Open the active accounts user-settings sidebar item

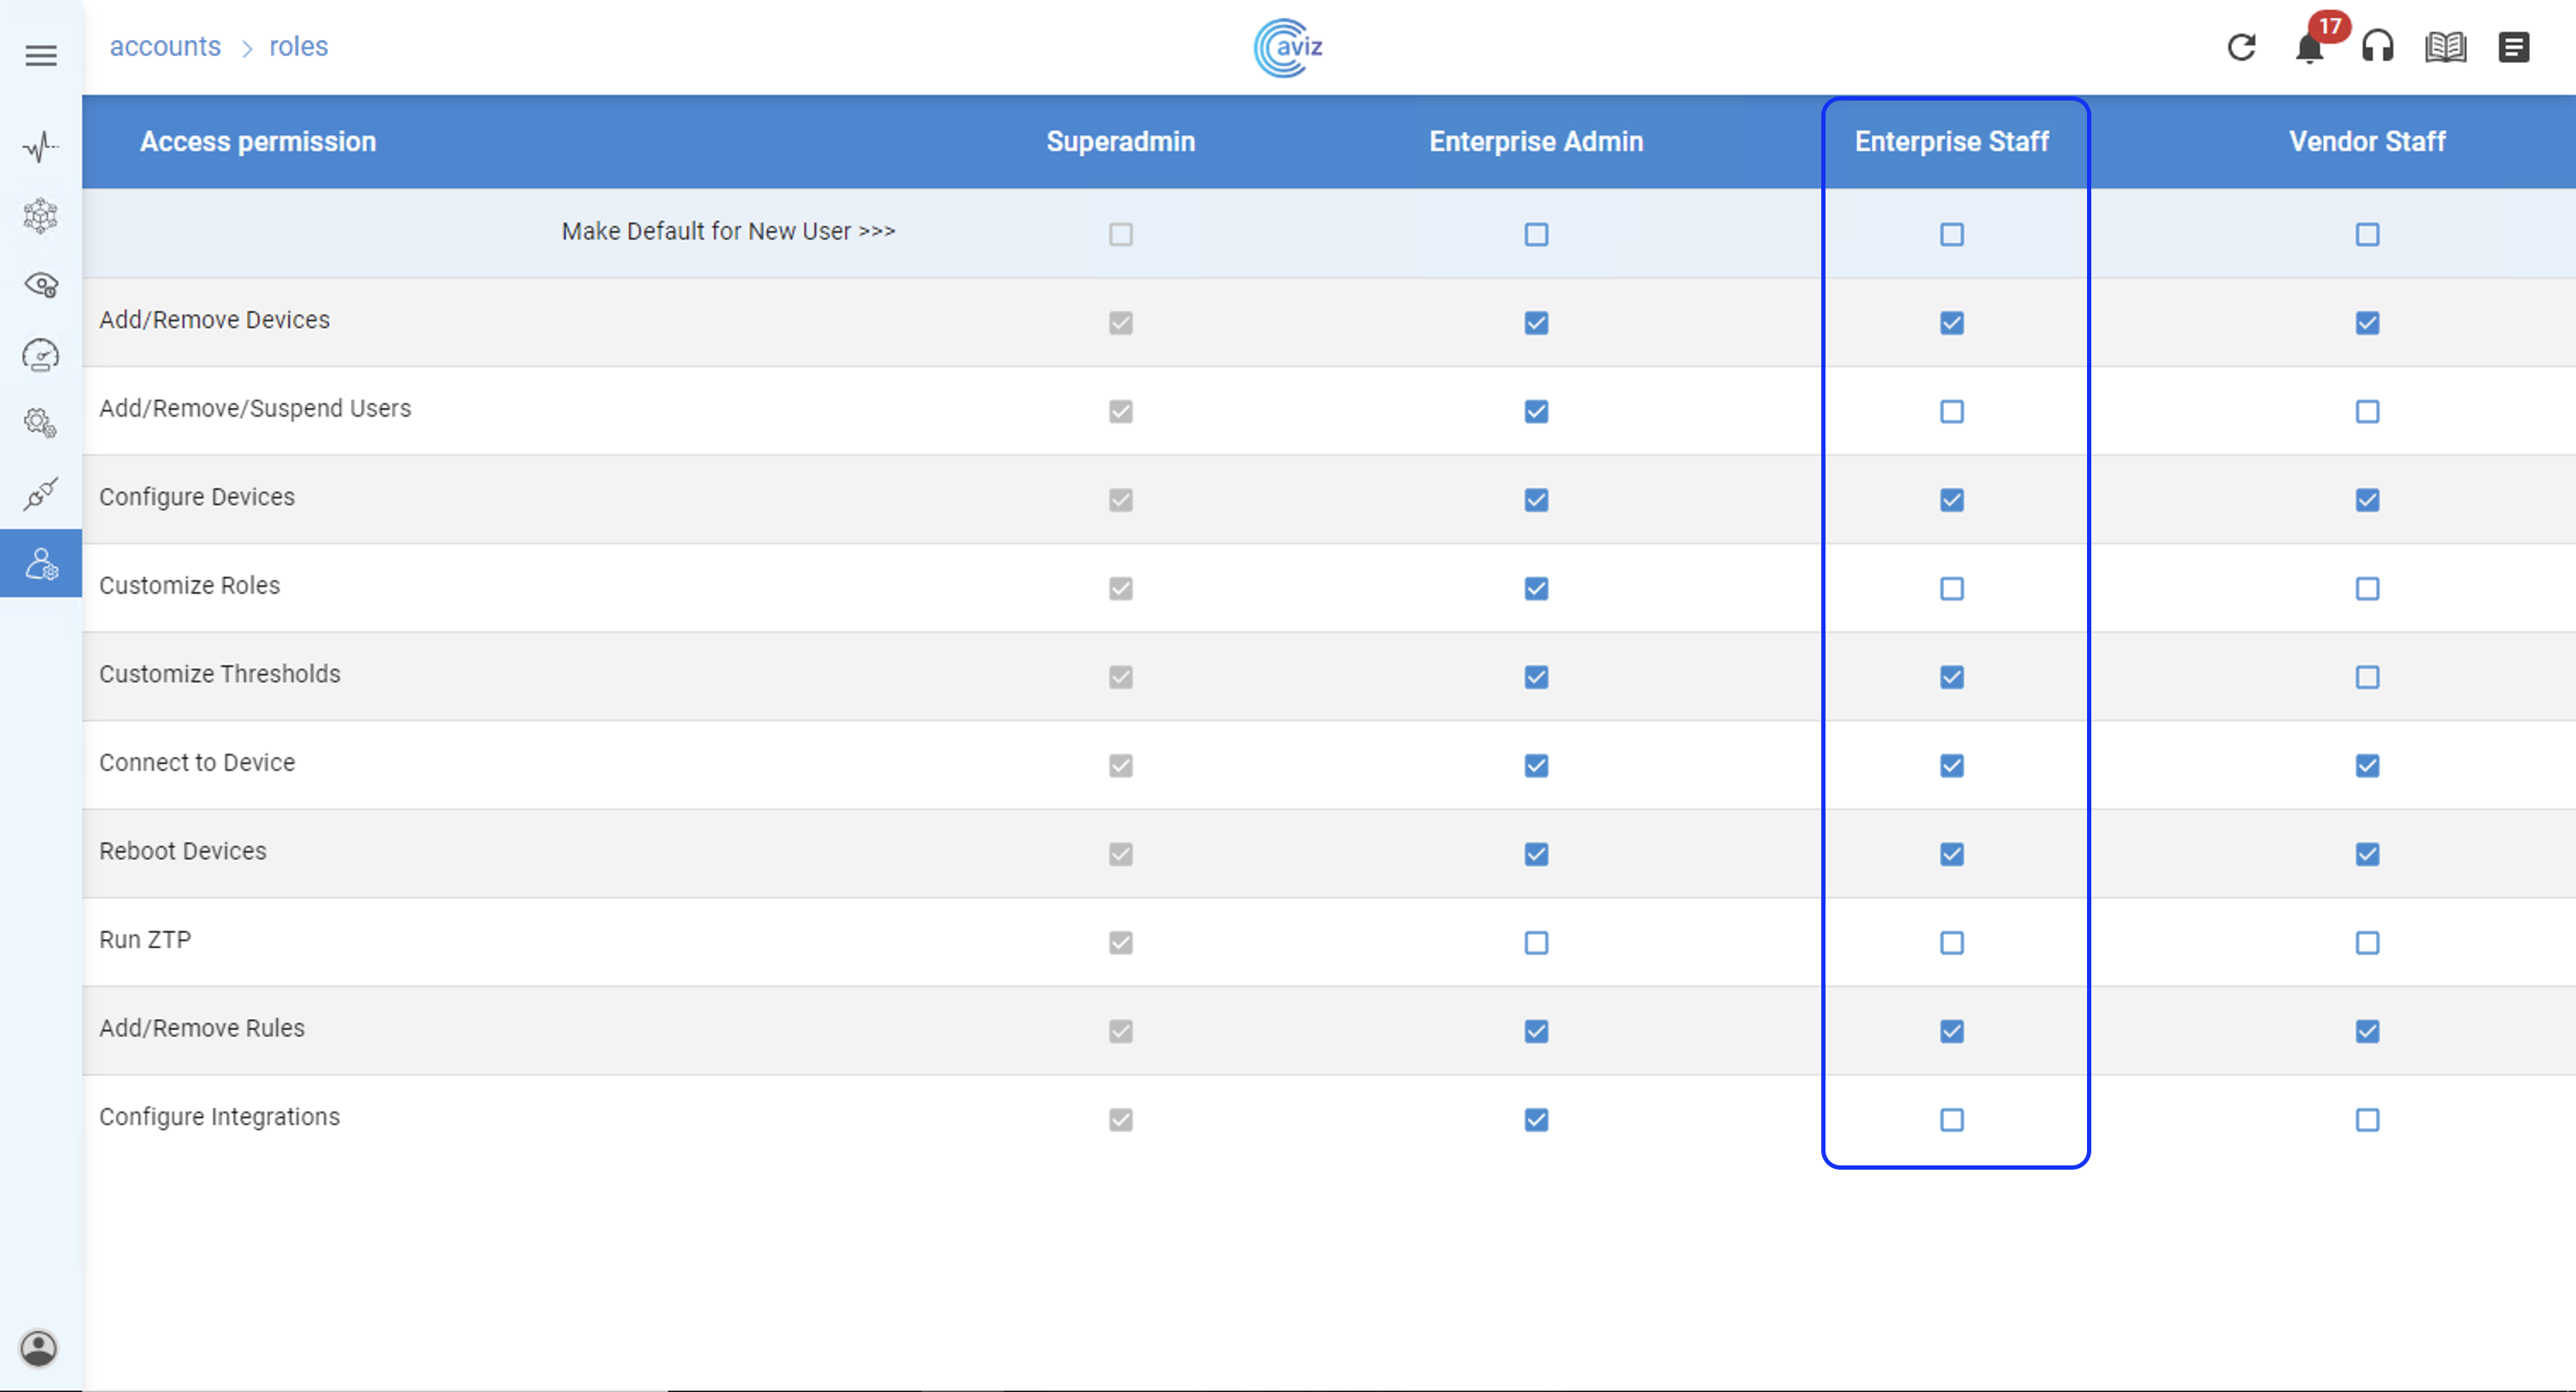point(41,563)
